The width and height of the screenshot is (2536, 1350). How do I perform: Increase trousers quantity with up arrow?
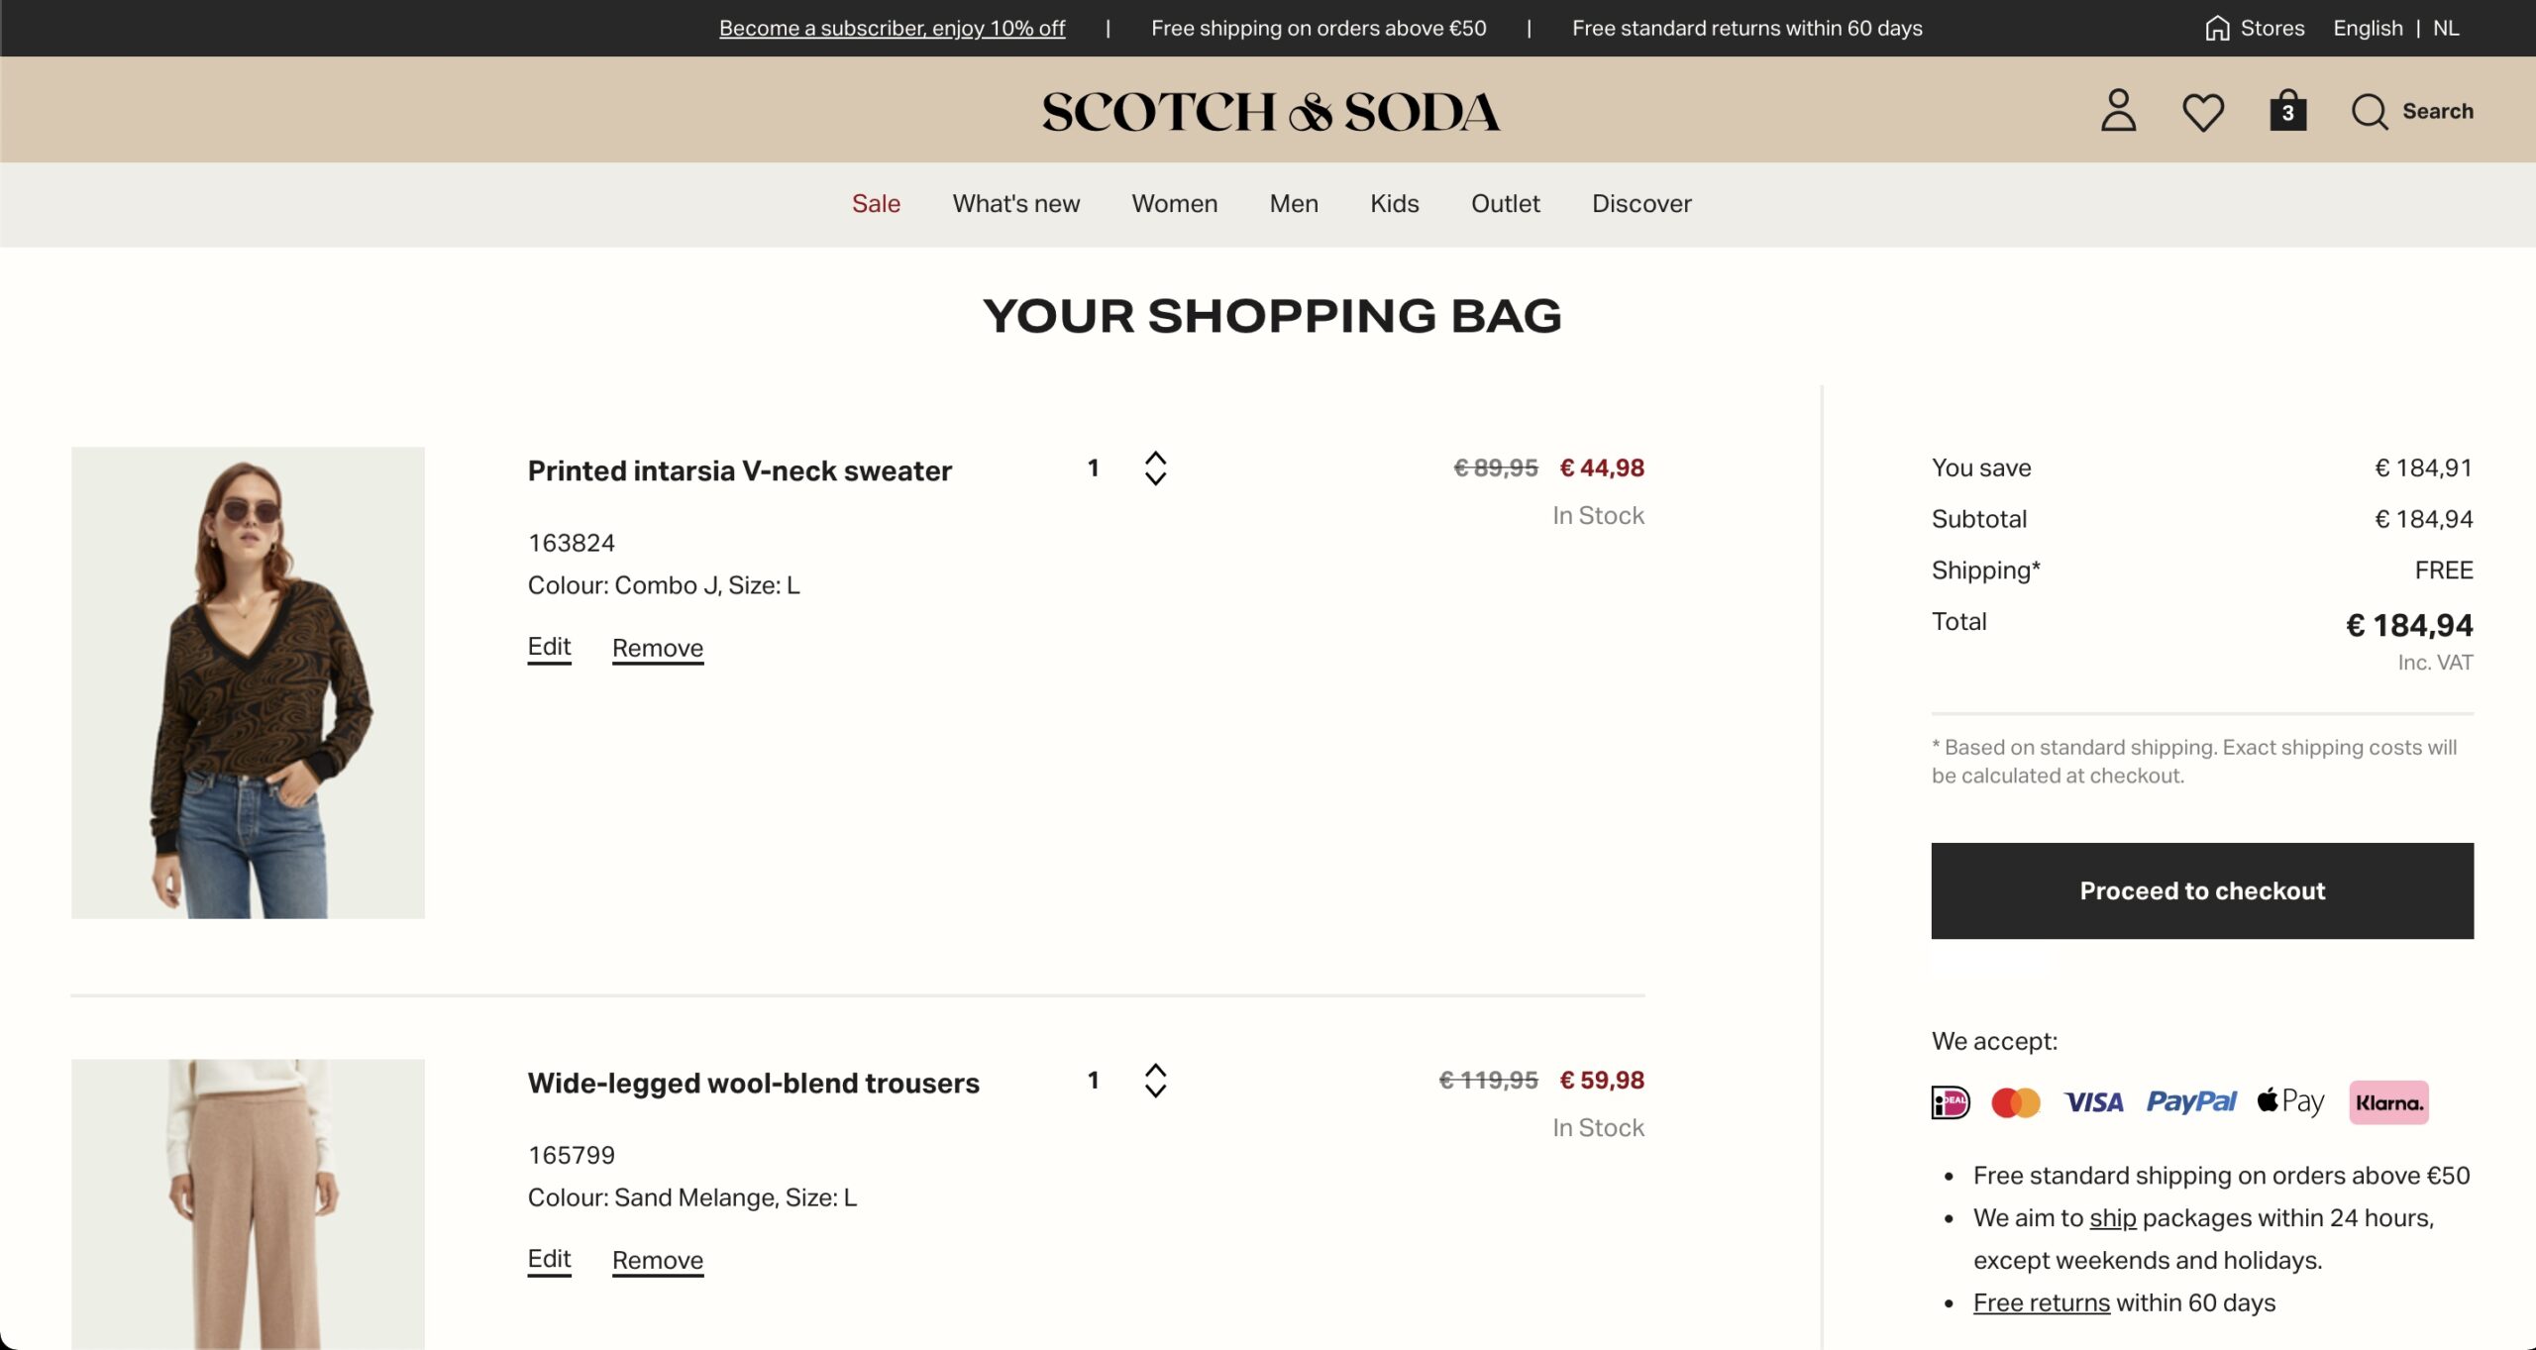click(1155, 1071)
